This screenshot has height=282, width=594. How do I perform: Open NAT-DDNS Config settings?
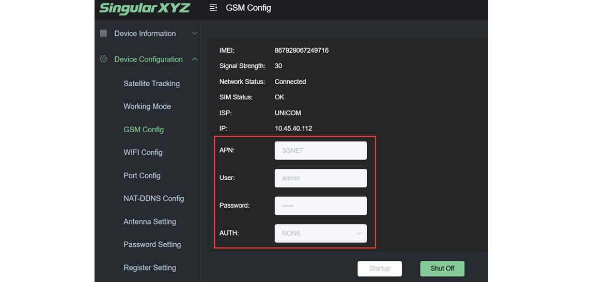point(154,198)
